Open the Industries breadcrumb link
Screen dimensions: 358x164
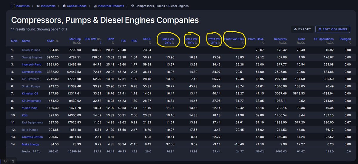(23, 6)
